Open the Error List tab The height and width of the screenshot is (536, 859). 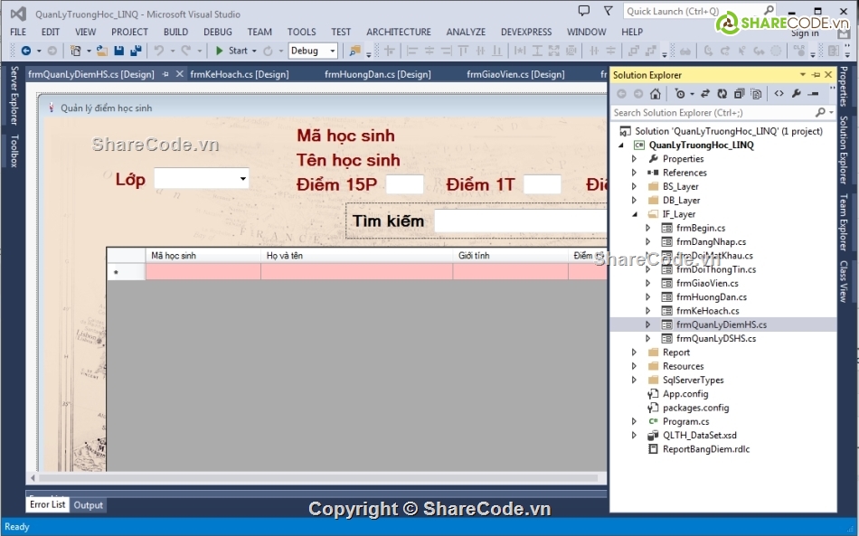[48, 504]
